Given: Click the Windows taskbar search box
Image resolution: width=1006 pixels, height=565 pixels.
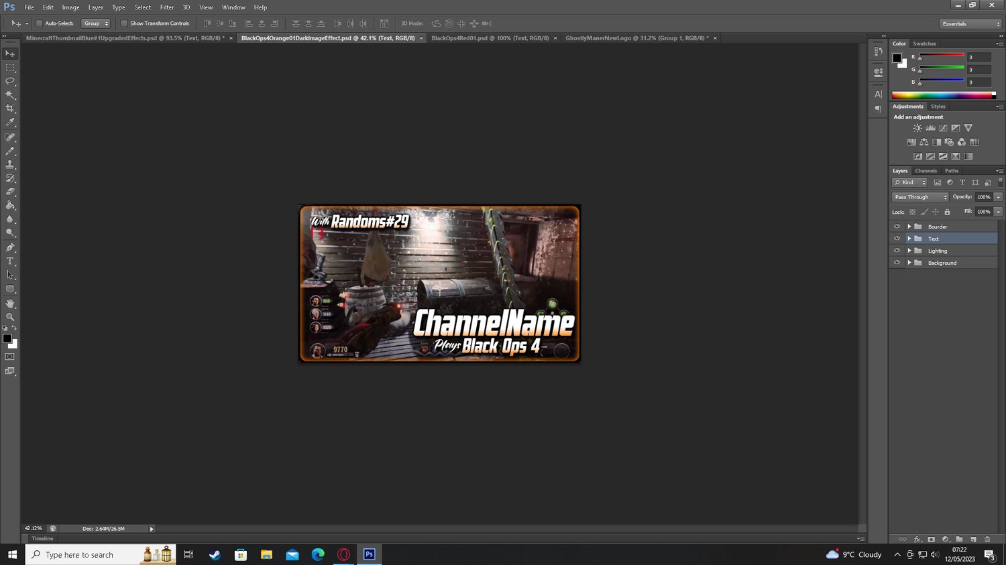Looking at the screenshot, I should coord(101,554).
